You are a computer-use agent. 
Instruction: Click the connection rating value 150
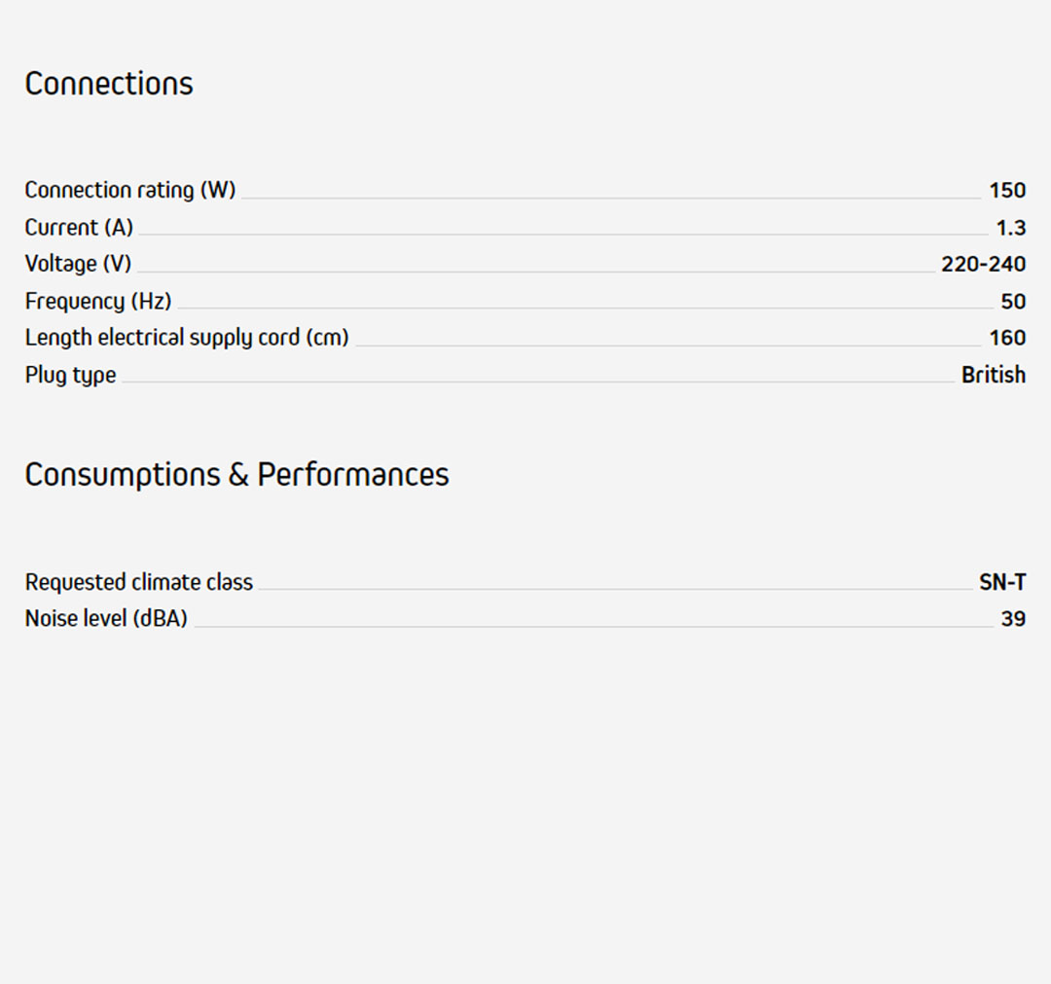click(x=1007, y=191)
